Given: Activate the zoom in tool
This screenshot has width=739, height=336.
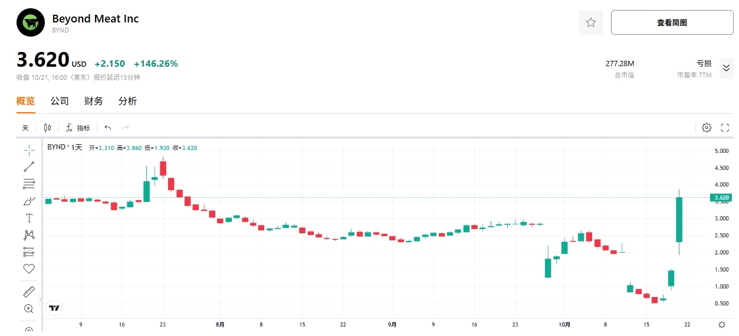Looking at the screenshot, I should point(29,308).
